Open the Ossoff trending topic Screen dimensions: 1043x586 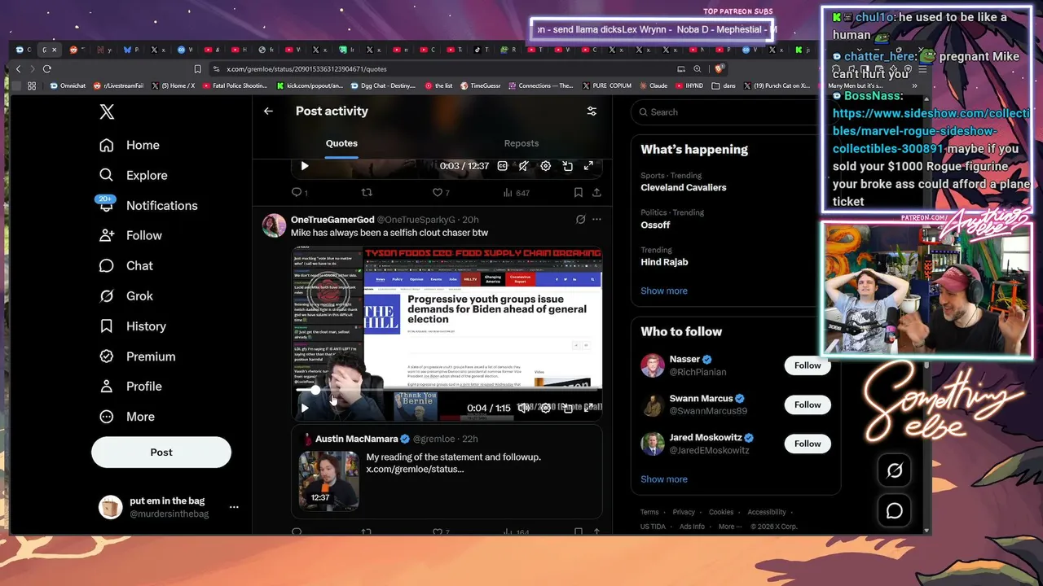click(655, 225)
